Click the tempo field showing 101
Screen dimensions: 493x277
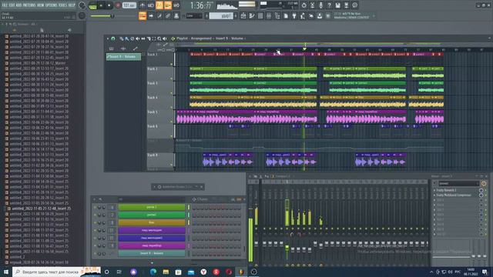point(129,5)
